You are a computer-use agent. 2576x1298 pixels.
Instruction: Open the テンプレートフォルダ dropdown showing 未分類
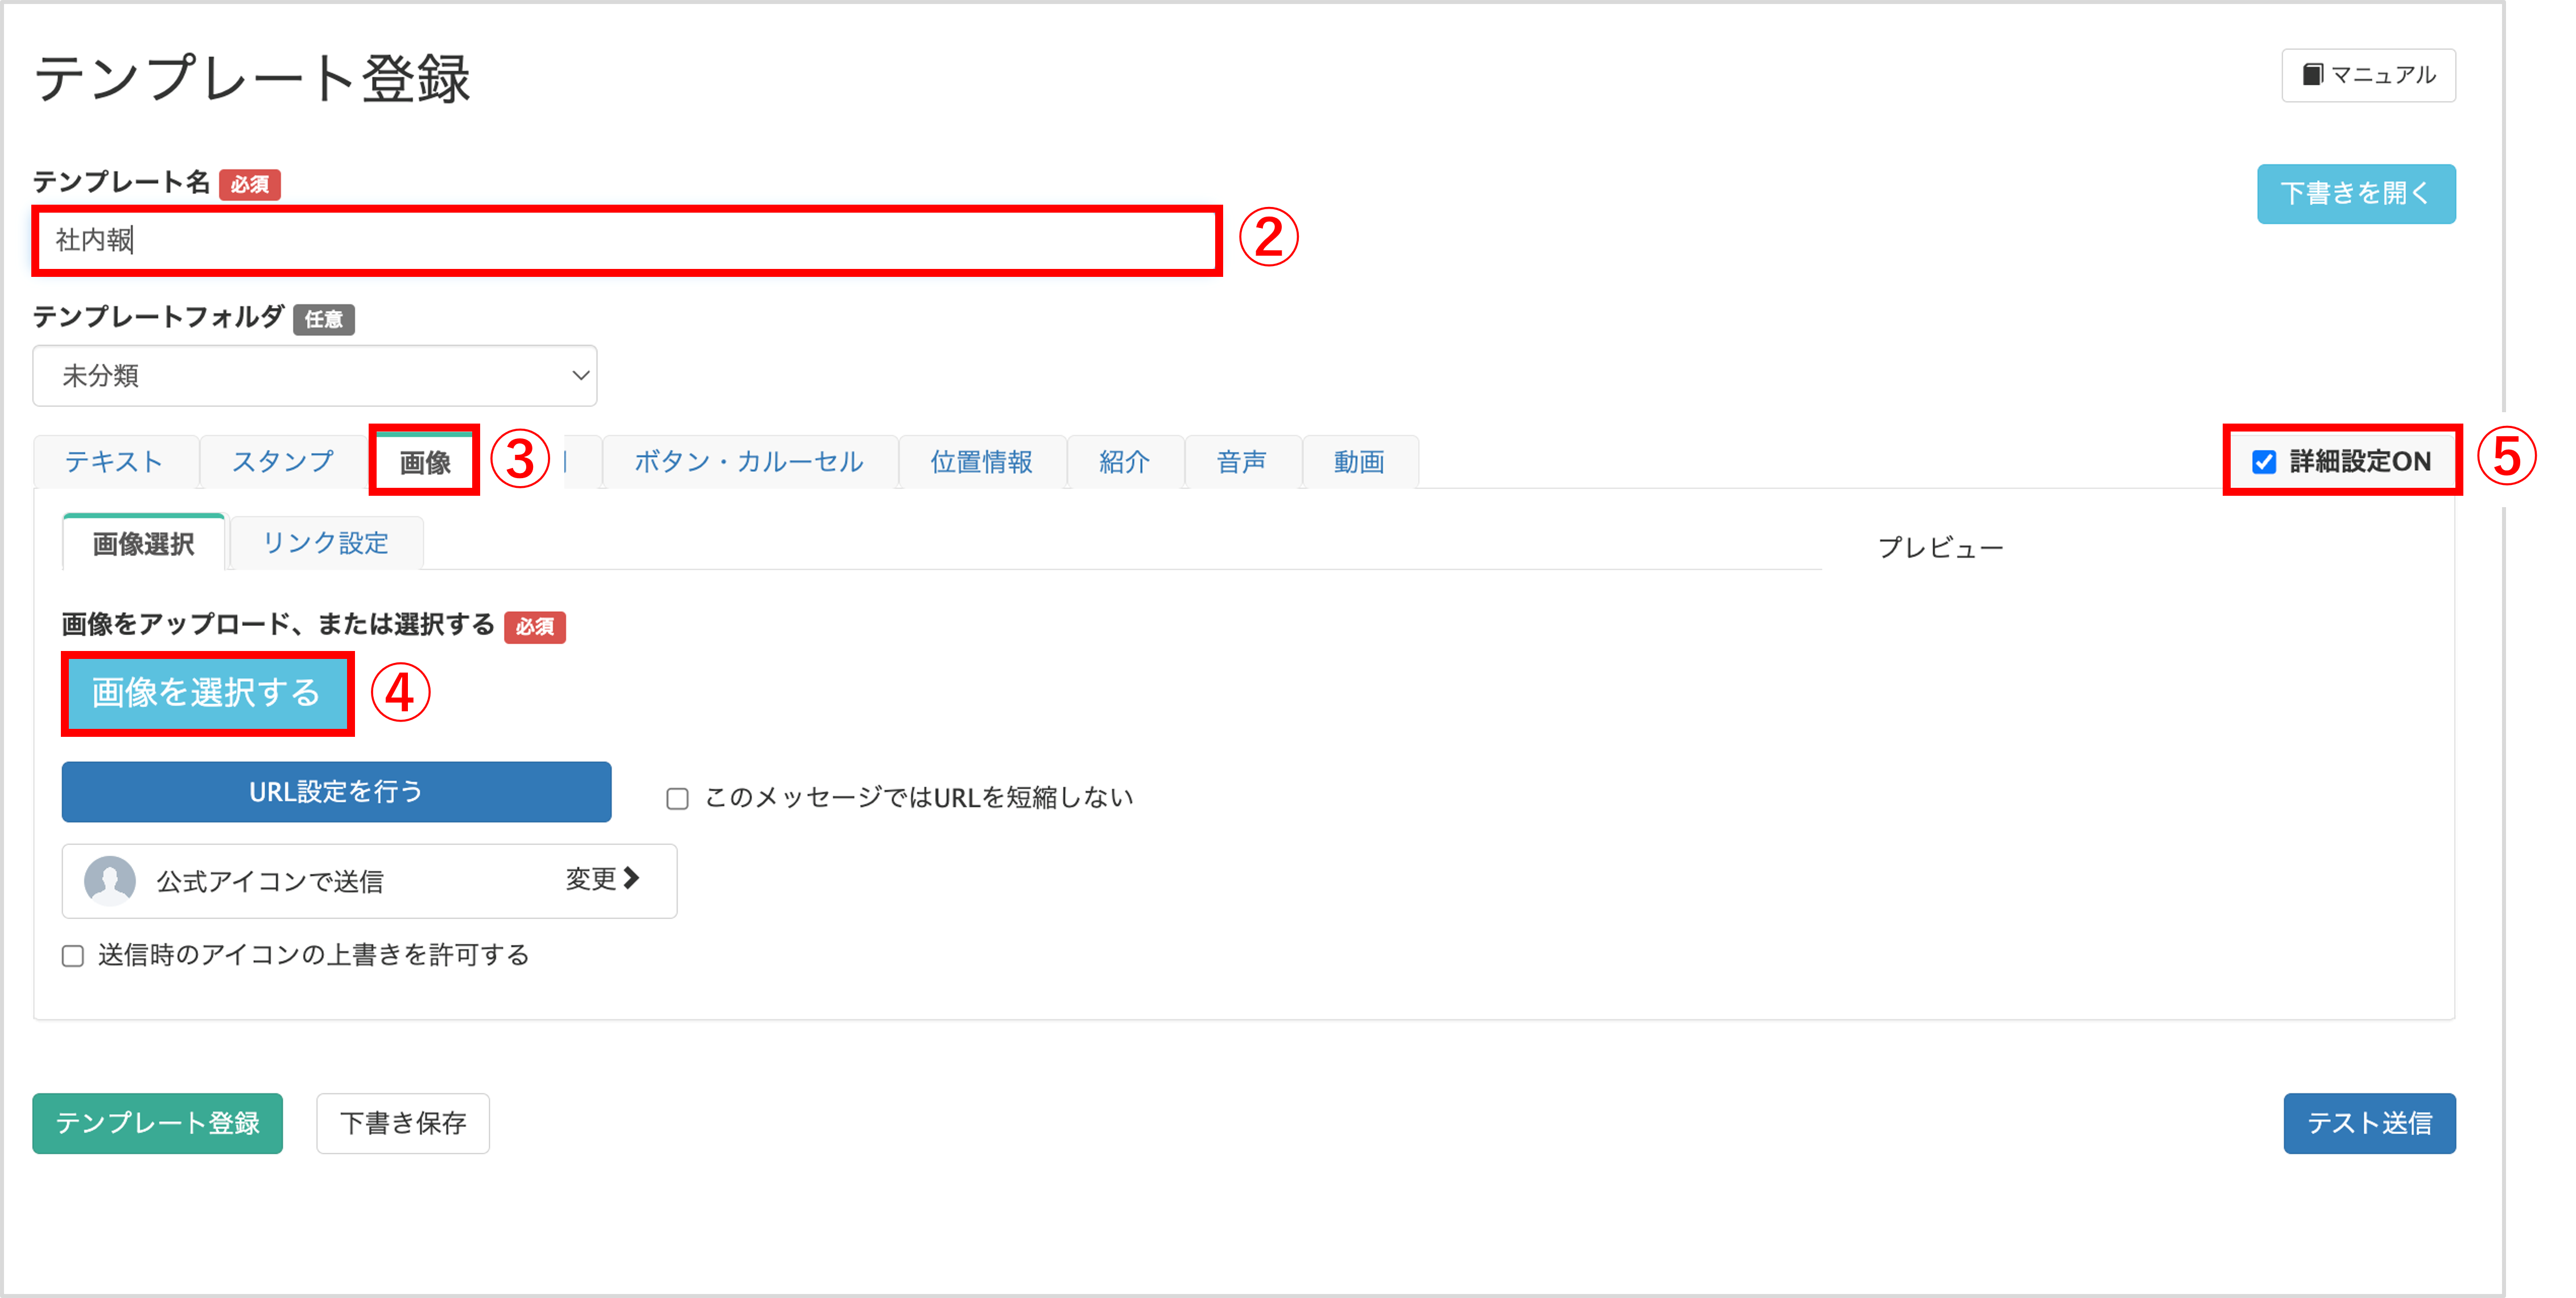coord(315,376)
